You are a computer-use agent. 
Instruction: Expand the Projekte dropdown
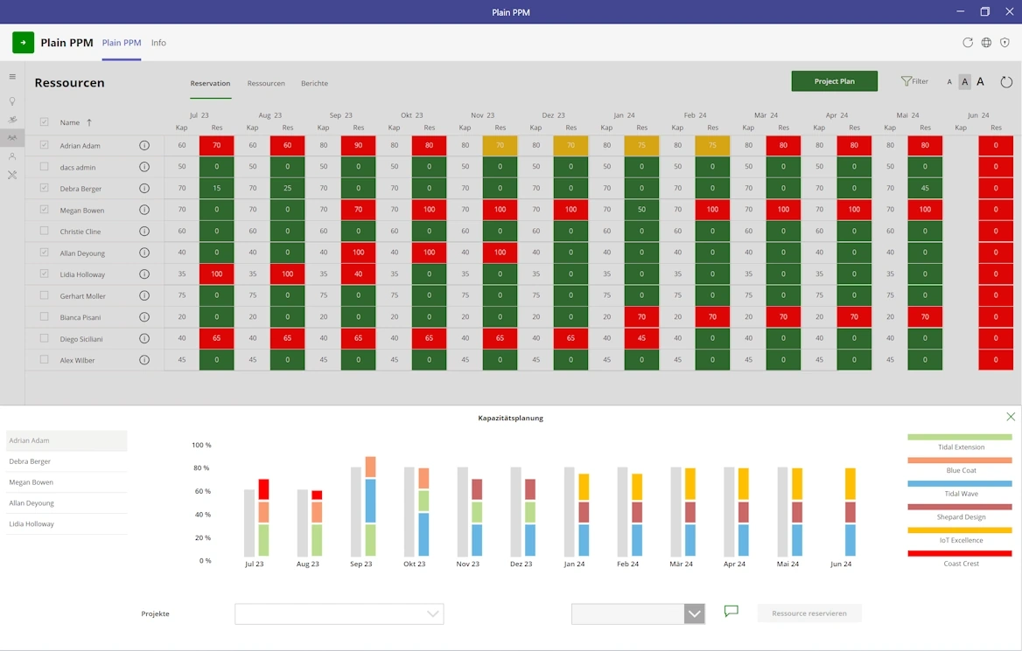(x=432, y=614)
